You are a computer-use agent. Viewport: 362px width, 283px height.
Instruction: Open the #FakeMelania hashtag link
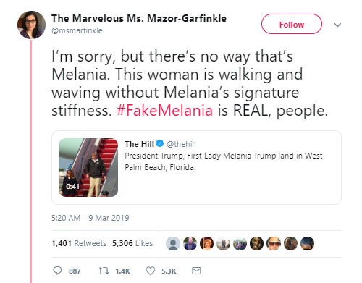tap(164, 111)
